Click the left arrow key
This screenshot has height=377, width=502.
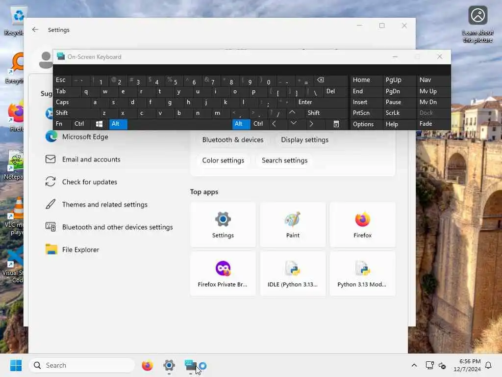pyautogui.click(x=274, y=124)
